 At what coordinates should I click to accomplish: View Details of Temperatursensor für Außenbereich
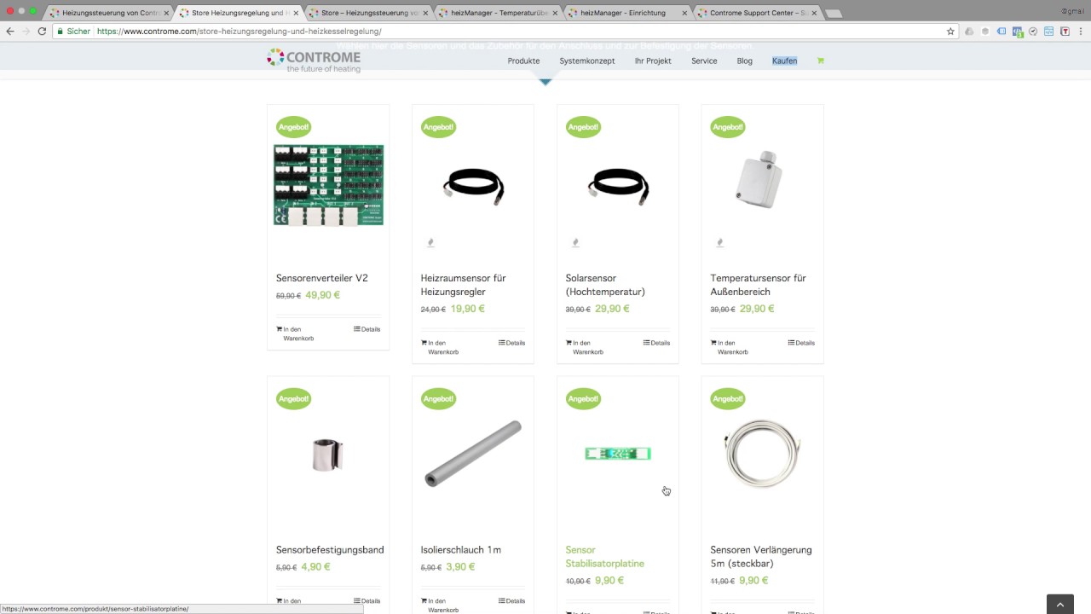[801, 343]
